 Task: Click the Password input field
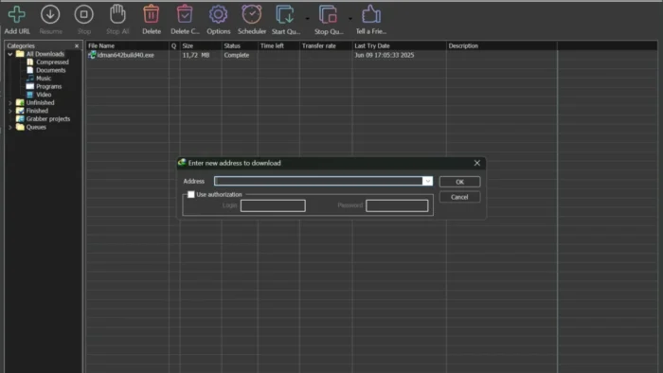(x=397, y=205)
